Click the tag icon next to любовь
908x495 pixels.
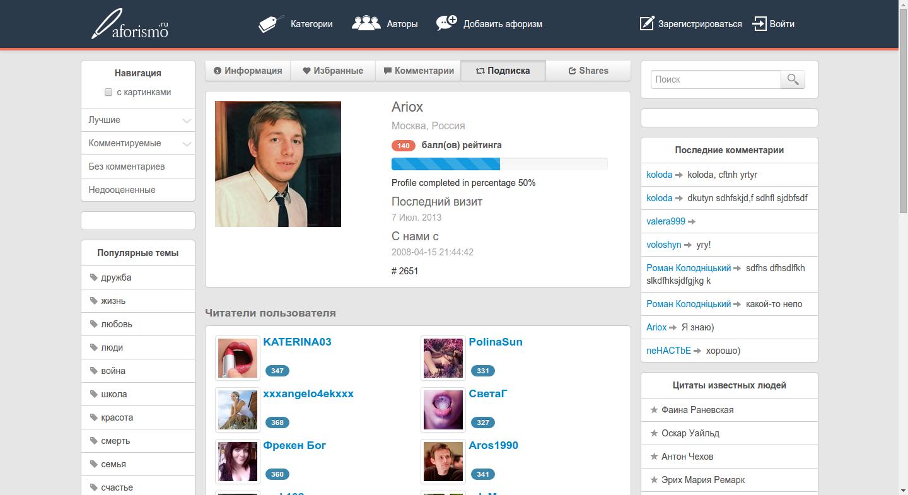93,324
